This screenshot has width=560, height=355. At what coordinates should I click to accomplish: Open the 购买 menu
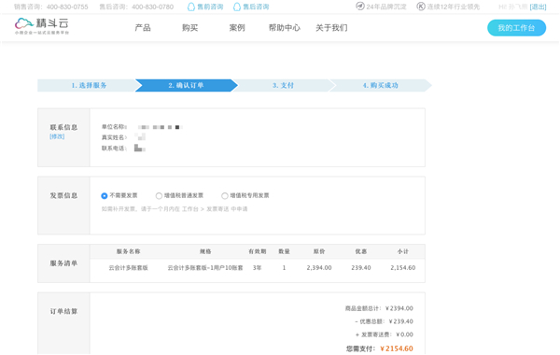(190, 28)
